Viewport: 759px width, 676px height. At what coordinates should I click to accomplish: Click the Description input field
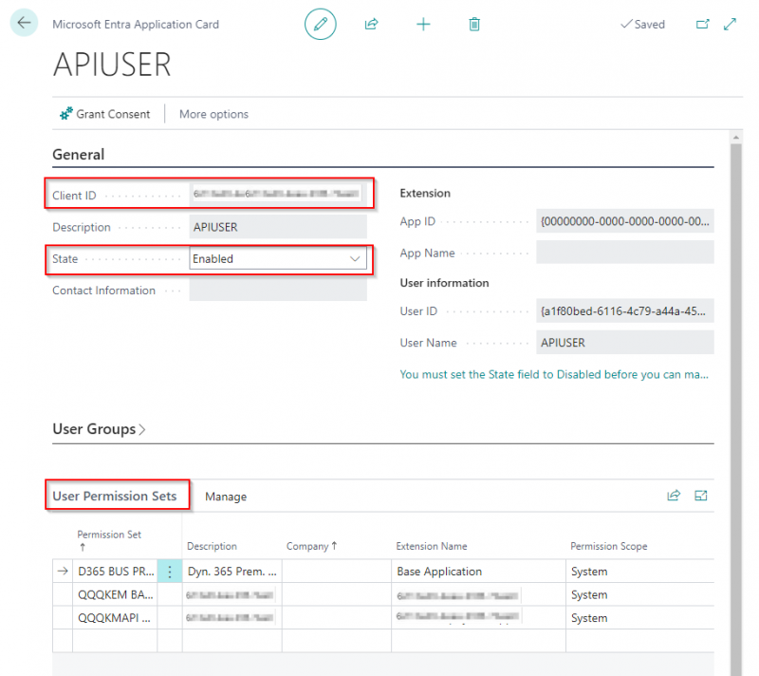tap(277, 227)
